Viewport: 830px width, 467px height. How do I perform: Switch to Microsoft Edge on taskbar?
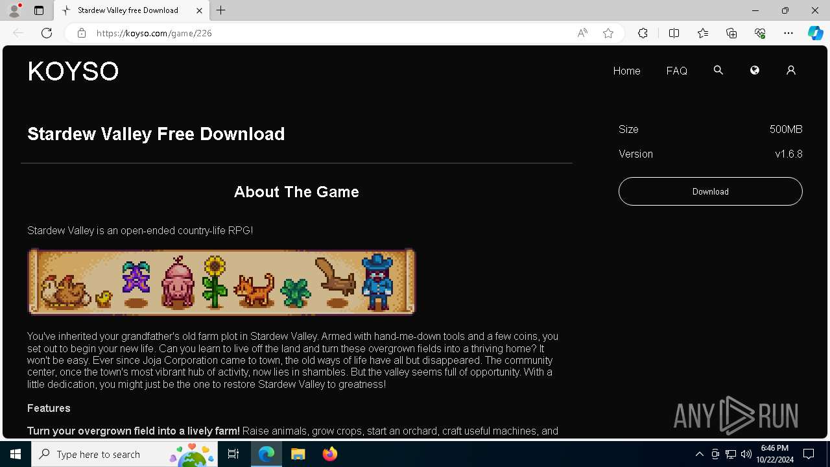[x=267, y=454]
